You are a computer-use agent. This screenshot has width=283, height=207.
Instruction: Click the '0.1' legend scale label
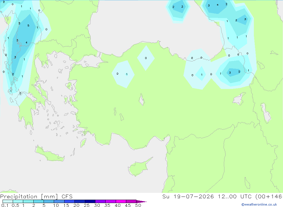tap(5, 205)
